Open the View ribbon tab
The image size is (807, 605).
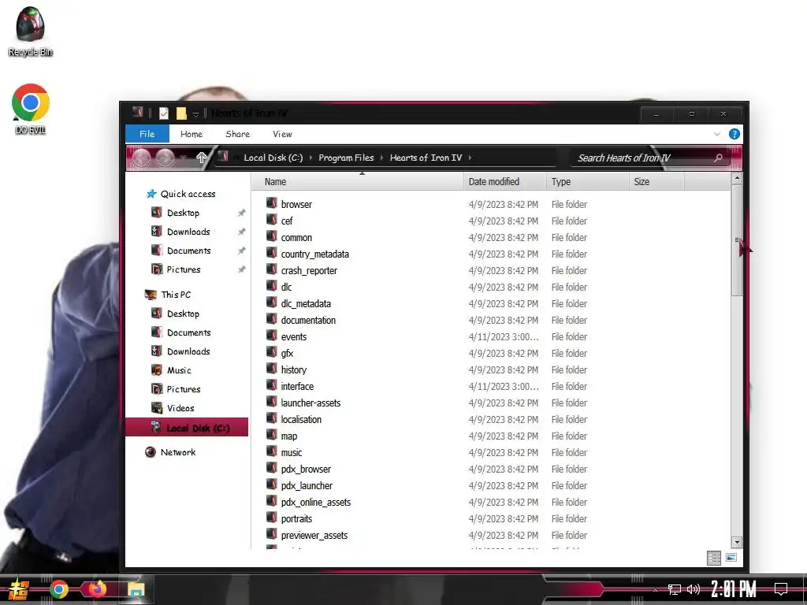(x=283, y=134)
